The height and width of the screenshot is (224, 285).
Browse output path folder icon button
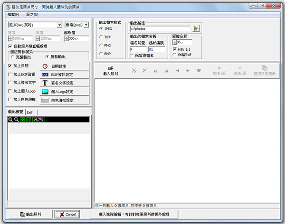click(x=196, y=28)
